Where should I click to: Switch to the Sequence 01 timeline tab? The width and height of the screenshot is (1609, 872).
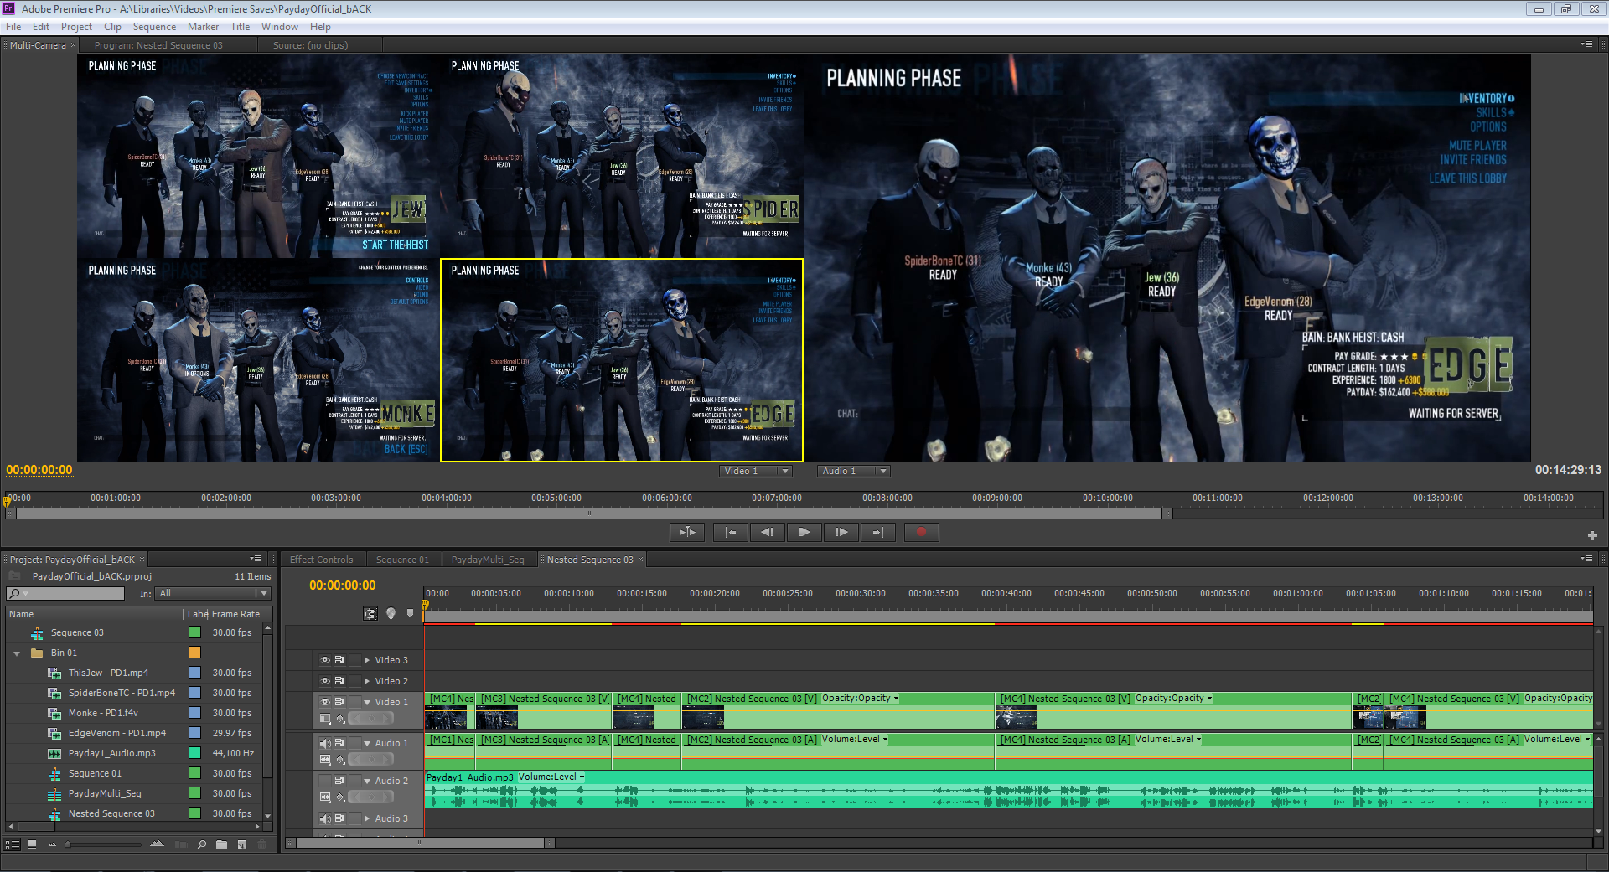(402, 560)
